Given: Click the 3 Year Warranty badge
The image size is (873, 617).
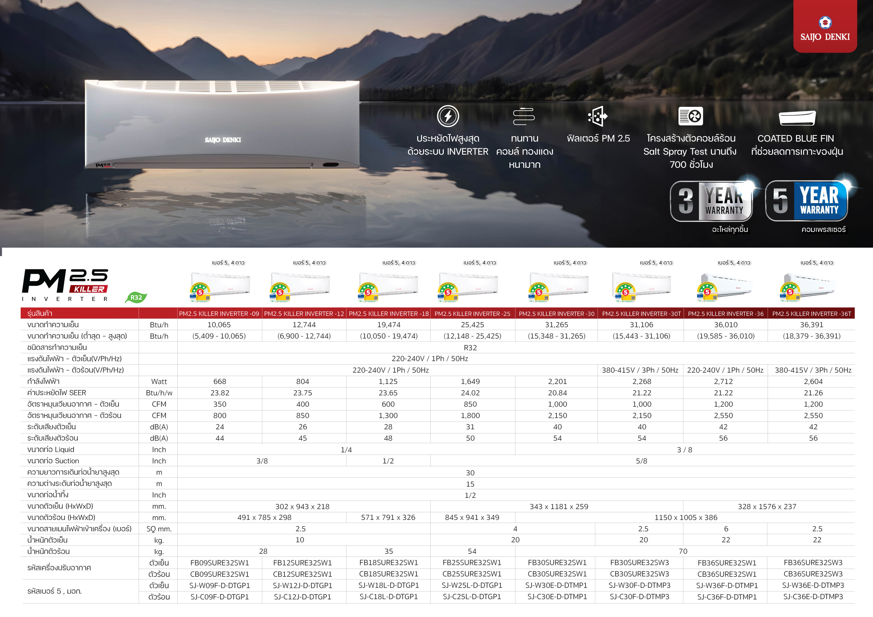Looking at the screenshot, I should click(711, 201).
